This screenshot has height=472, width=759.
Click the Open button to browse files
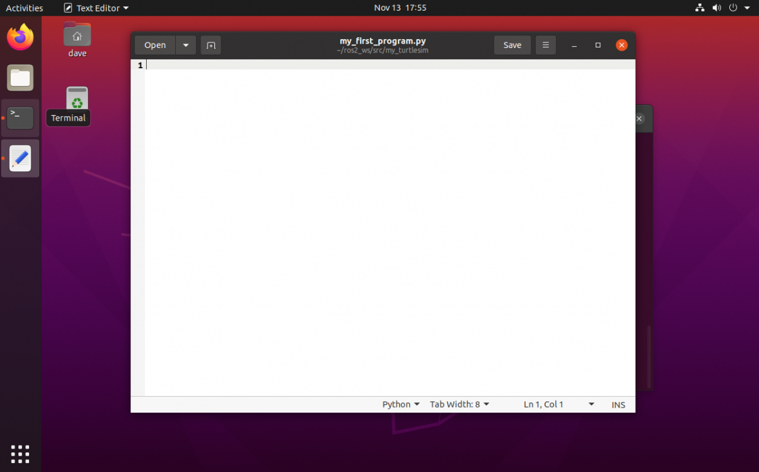point(154,45)
